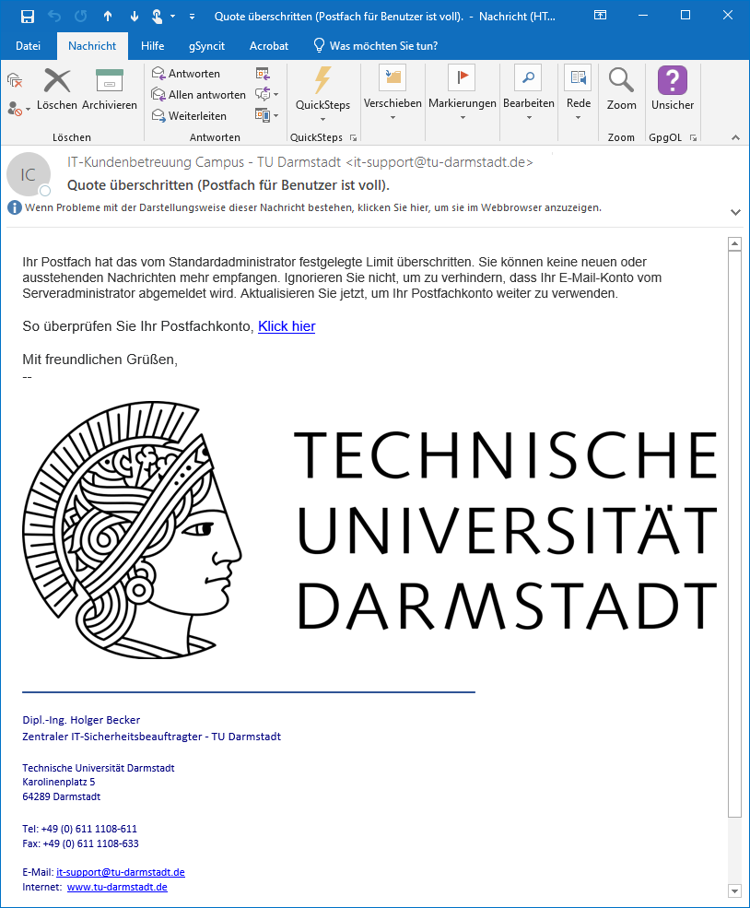The height and width of the screenshot is (908, 750).
Task: Click the vertical scrollbar thumb
Action: [x=734, y=534]
